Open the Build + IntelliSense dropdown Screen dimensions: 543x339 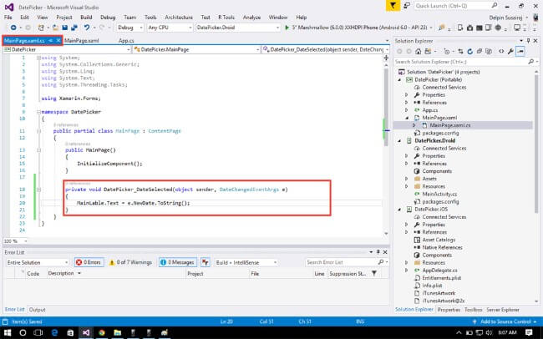point(246,262)
